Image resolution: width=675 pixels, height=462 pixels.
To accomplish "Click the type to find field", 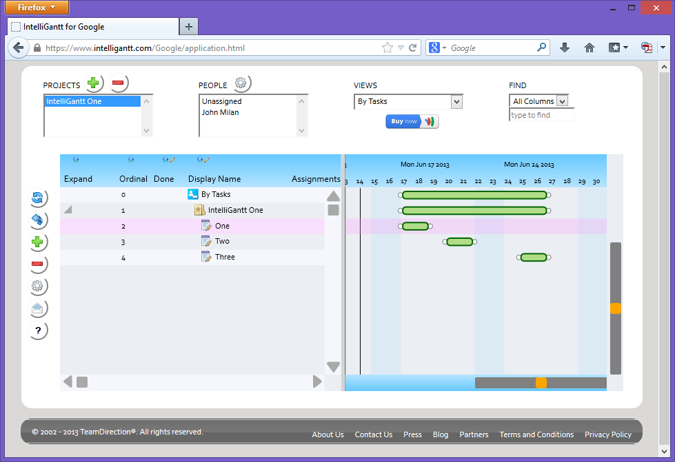I will tap(541, 115).
